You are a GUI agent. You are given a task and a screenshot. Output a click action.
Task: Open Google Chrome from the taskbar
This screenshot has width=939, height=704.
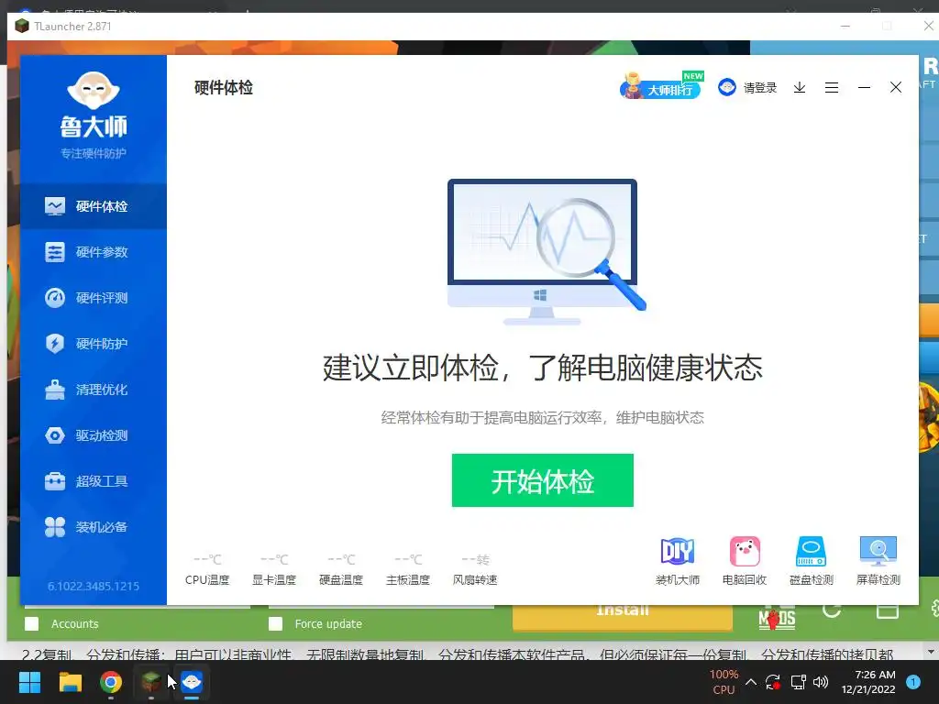[x=111, y=682]
